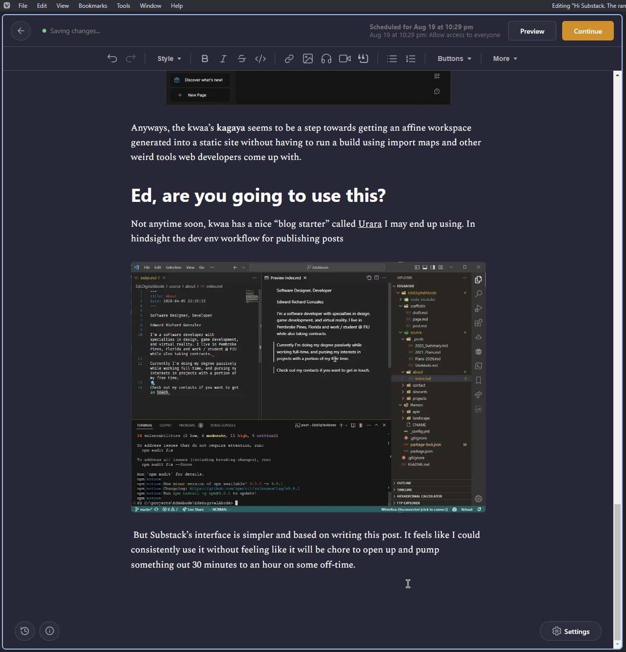This screenshot has width=626, height=652.
Task: Click the scheduled publish time text
Action: pyautogui.click(x=421, y=27)
